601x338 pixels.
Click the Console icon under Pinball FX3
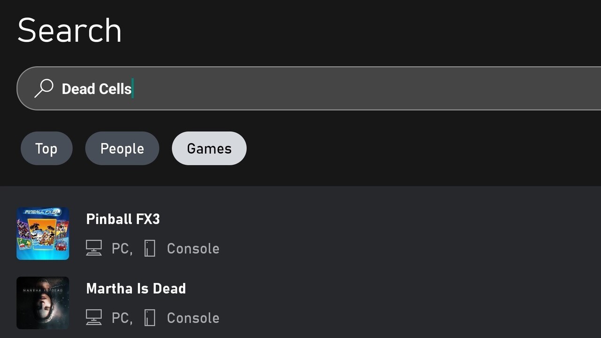[150, 248]
